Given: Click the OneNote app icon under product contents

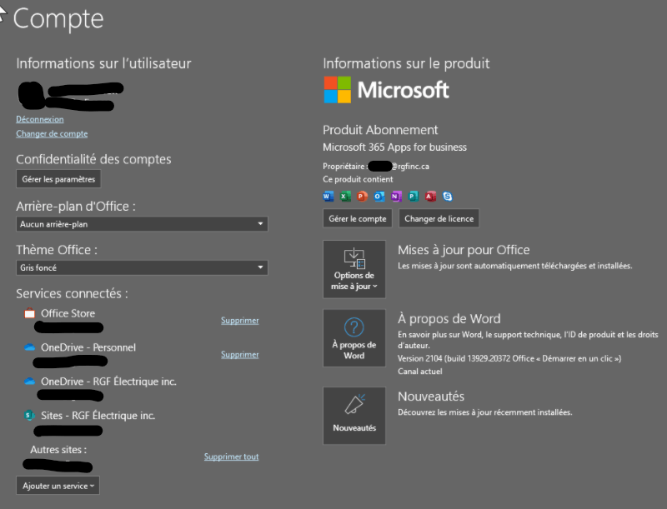Looking at the screenshot, I should click(396, 197).
